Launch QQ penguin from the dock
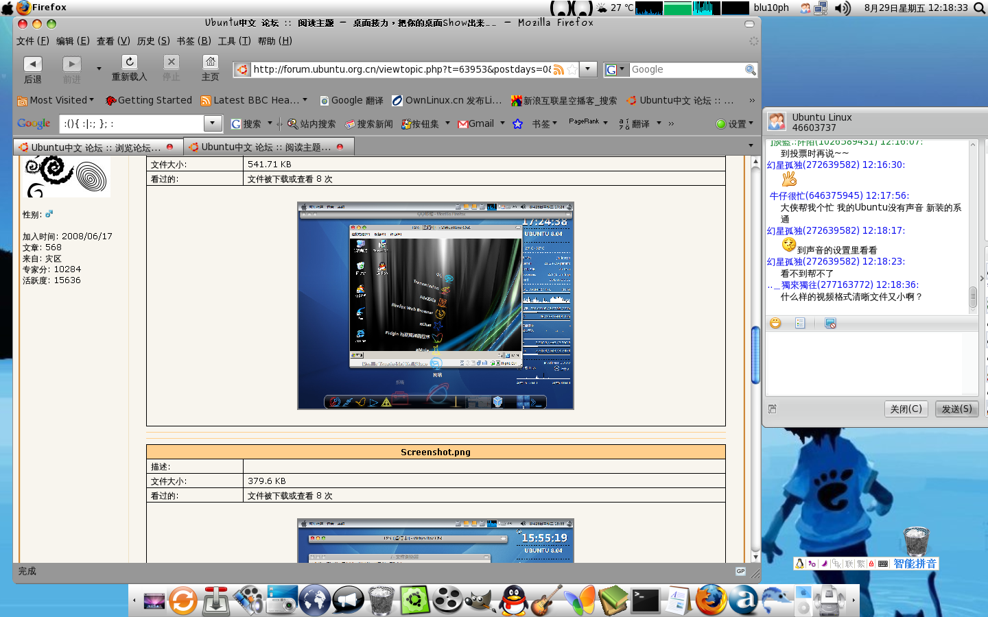988x617 pixels. 514,601
